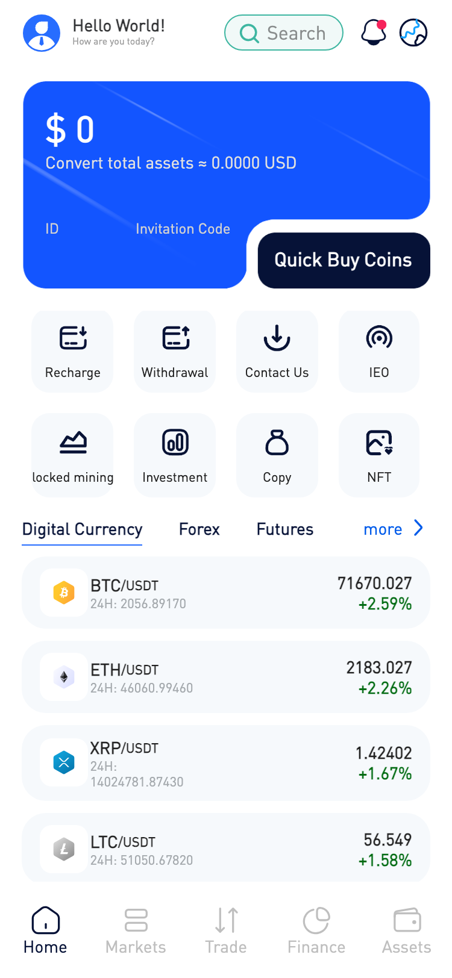Open locked mining shortcut
This screenshot has height=978, width=452.
click(x=73, y=455)
